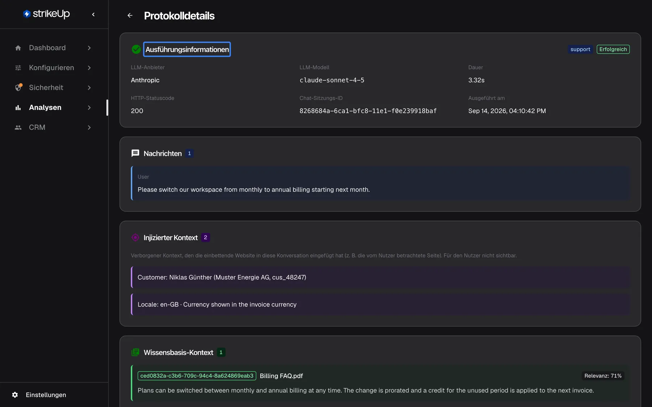Click the Billing FAQ excerpt about prorated plans
The height and width of the screenshot is (407, 652).
365,390
